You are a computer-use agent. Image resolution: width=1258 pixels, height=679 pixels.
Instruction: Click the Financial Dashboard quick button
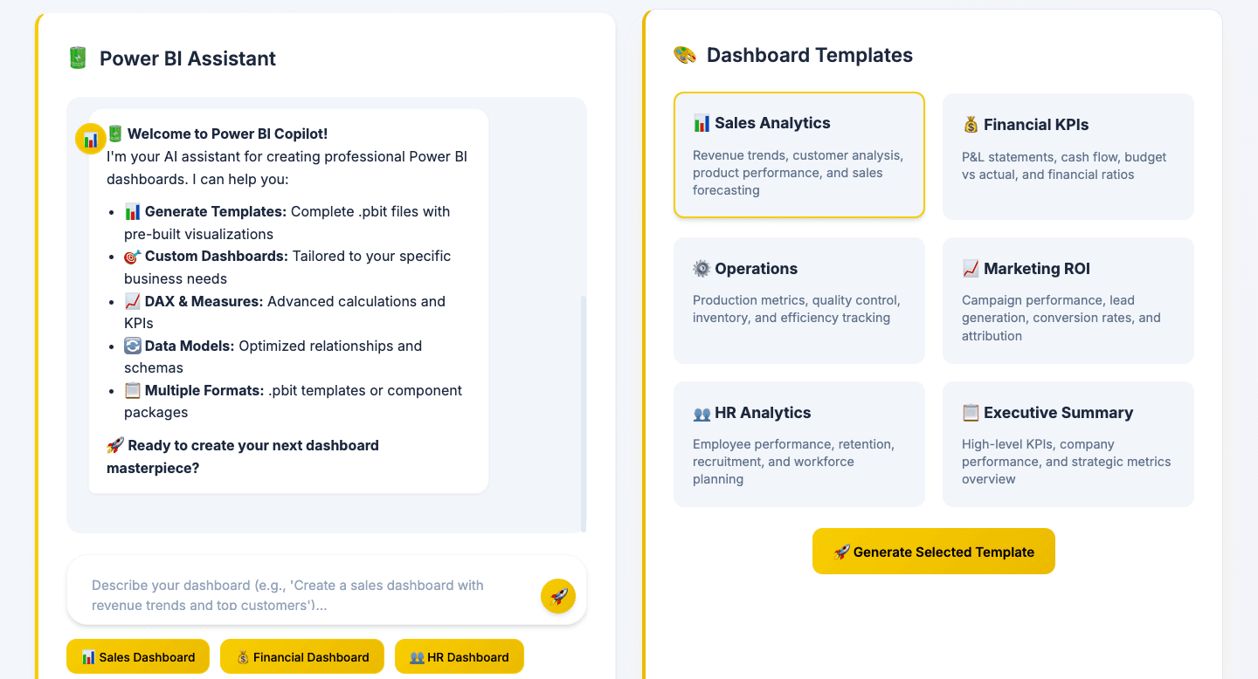[x=302, y=656]
